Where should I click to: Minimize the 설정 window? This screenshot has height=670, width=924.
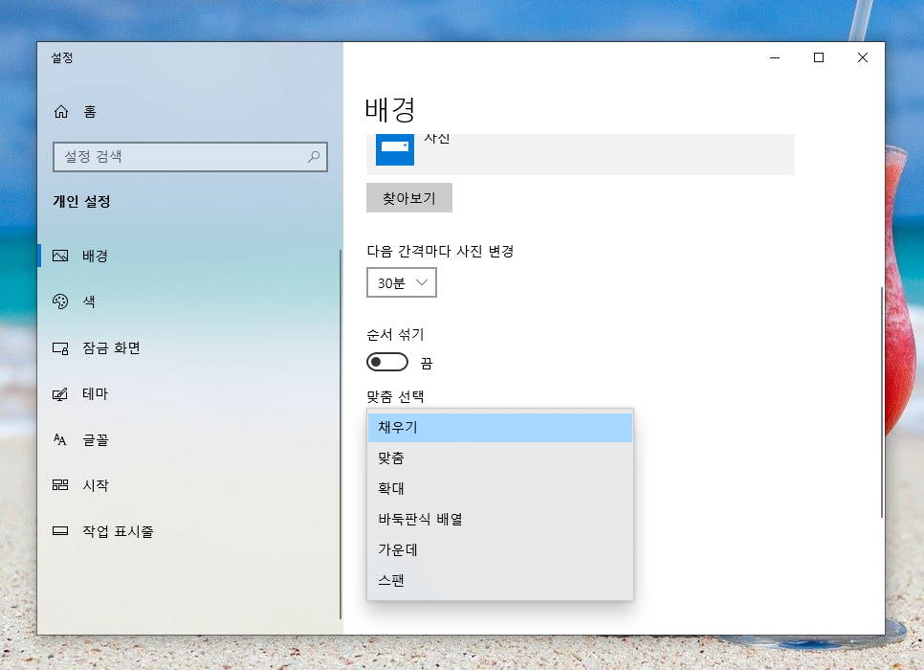coord(775,57)
